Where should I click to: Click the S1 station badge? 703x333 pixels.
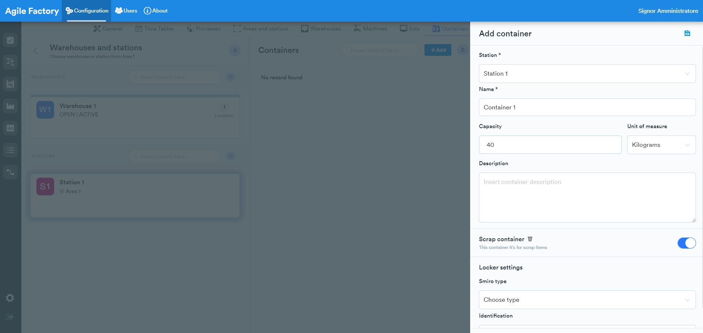tap(45, 187)
